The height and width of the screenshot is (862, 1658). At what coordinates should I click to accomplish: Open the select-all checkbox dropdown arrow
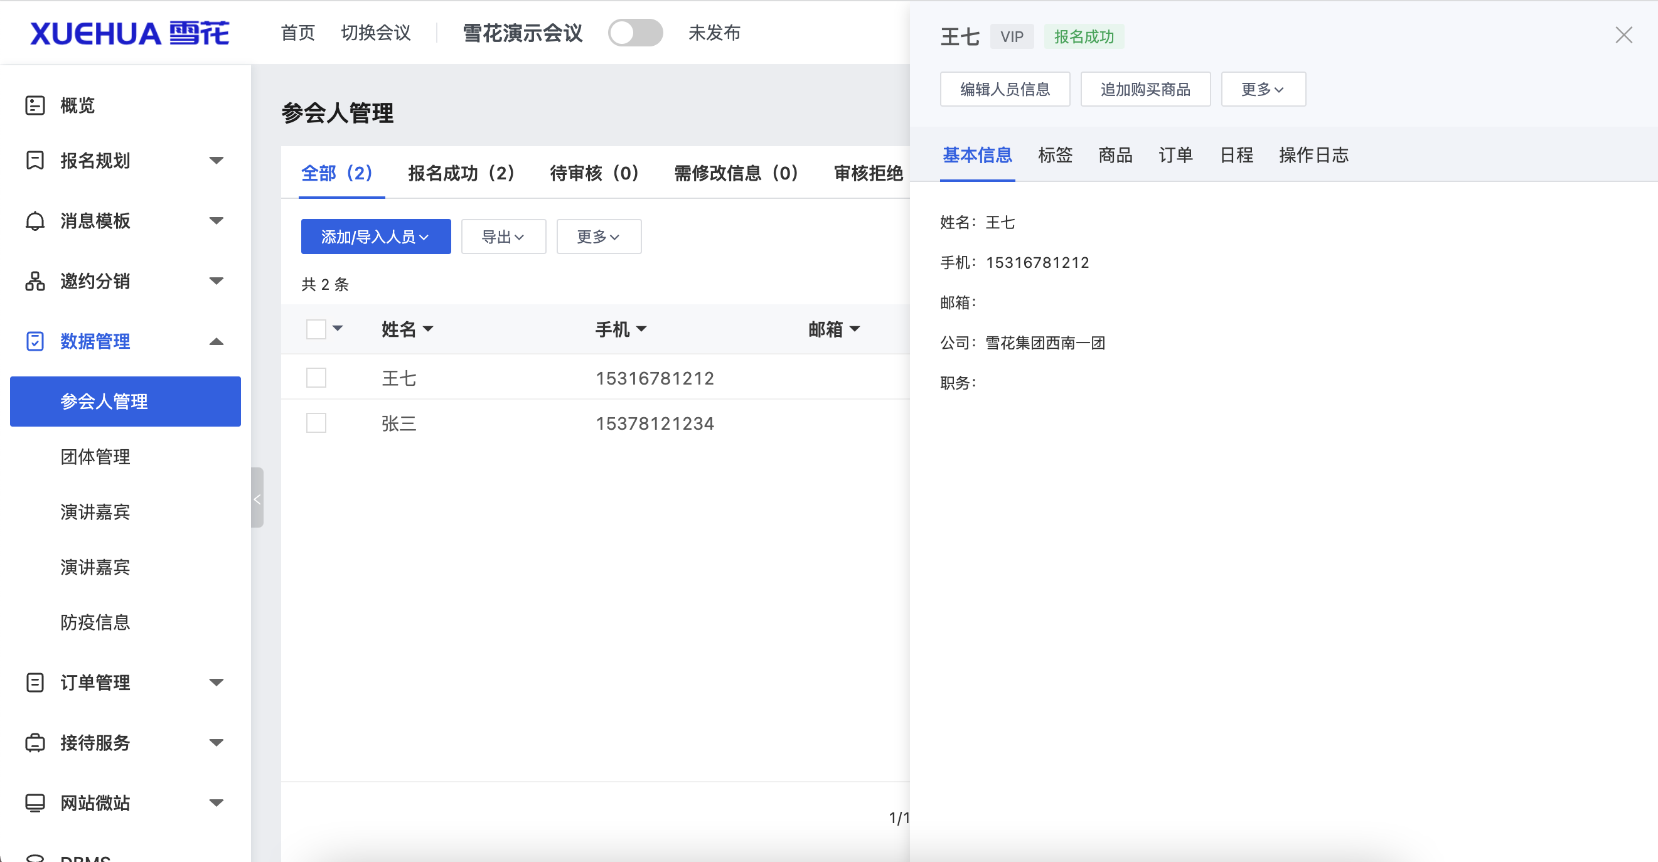point(338,329)
